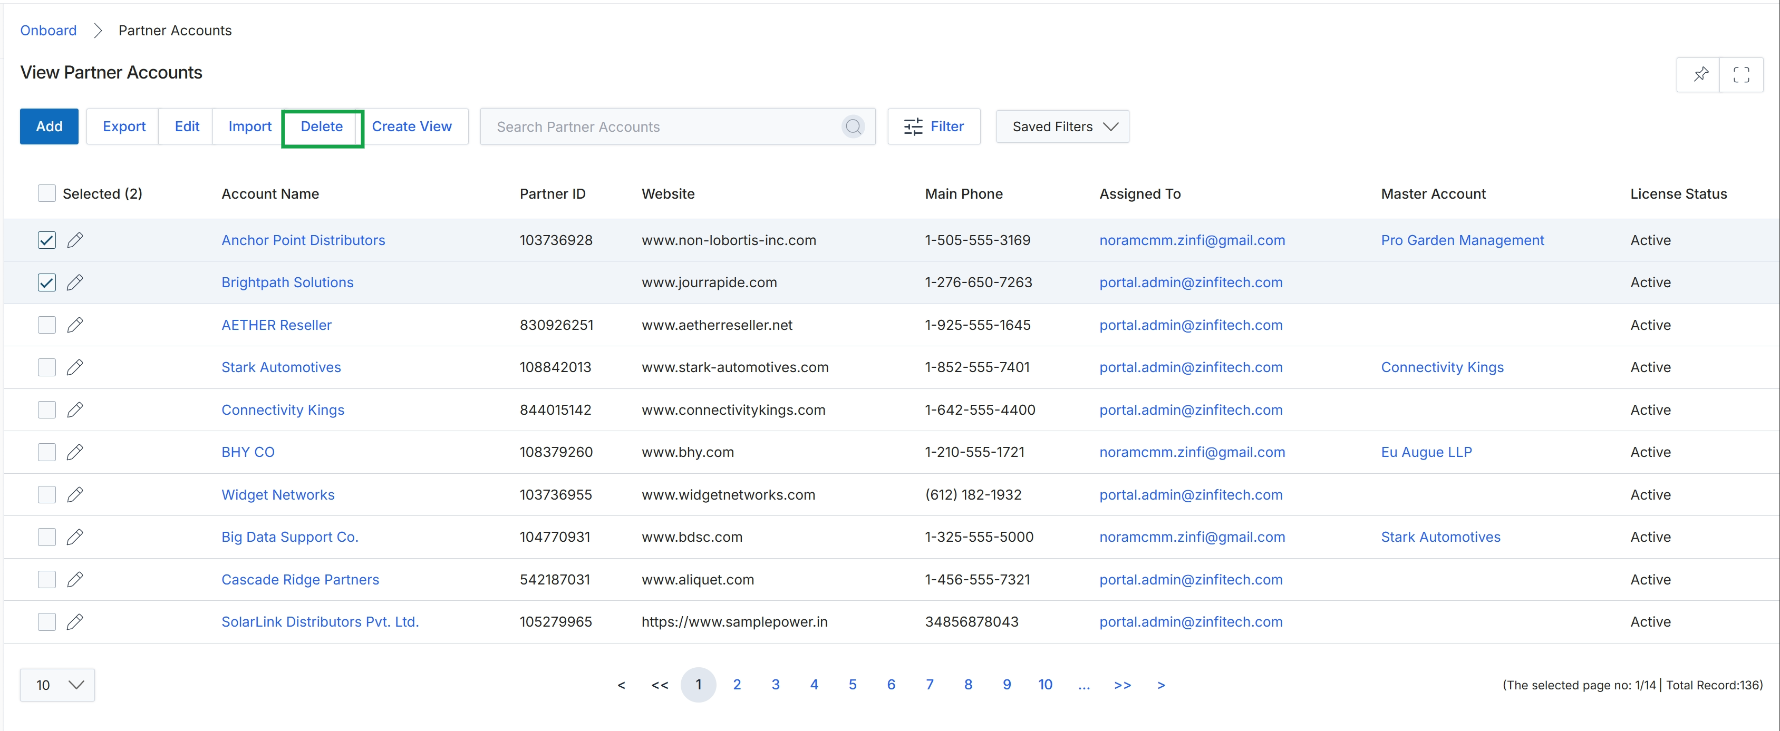
Task: Go to page 5
Action: [x=852, y=685]
